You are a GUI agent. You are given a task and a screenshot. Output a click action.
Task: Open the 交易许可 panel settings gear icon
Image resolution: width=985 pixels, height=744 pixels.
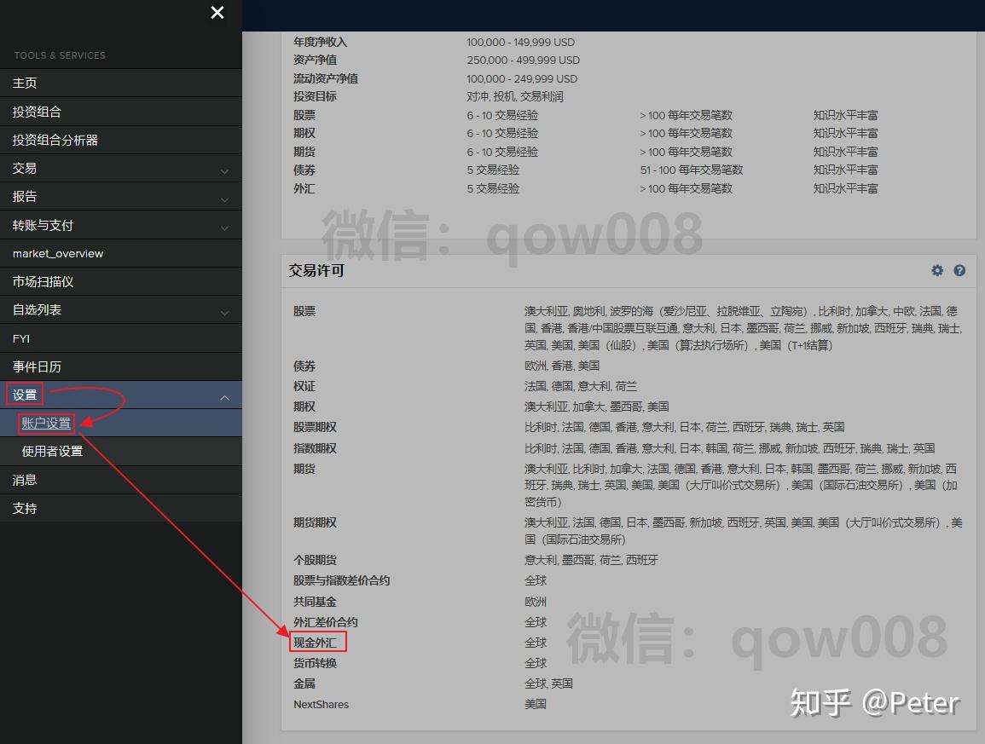936,270
